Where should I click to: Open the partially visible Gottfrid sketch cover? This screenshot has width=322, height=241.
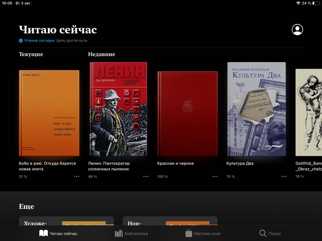coord(309,112)
